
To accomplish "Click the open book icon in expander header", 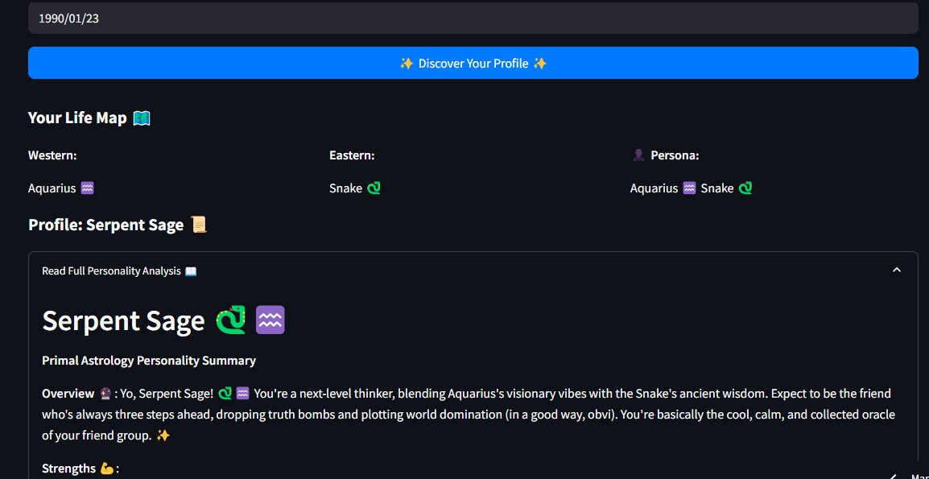I will 191,271.
